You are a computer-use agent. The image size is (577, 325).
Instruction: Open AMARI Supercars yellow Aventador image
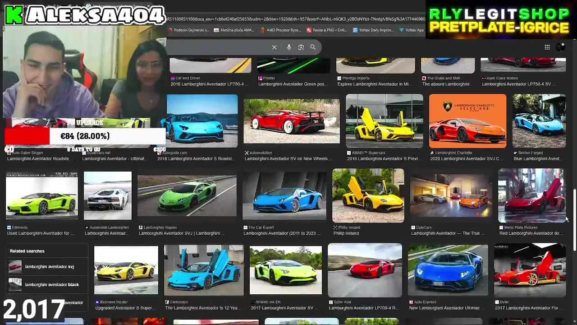384,121
